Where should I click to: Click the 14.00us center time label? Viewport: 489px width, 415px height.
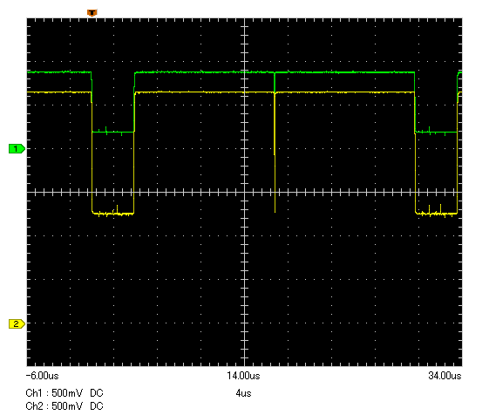tap(243, 376)
